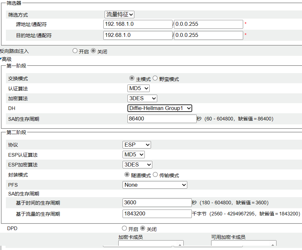
Task: Open the phase one 认证算法 MD5 dropdown
Action: coord(139,88)
